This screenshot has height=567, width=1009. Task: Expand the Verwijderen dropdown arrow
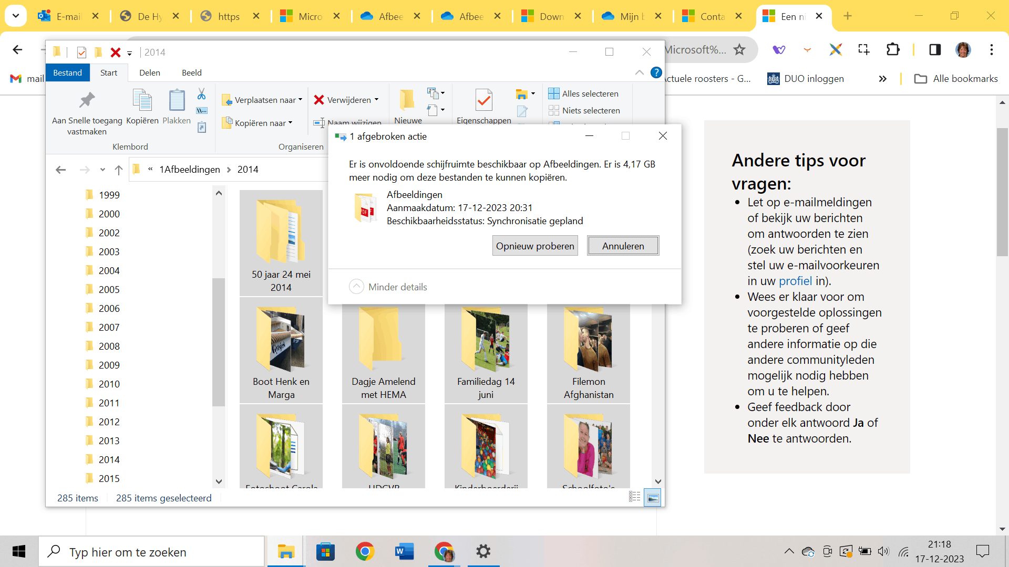pyautogui.click(x=376, y=100)
